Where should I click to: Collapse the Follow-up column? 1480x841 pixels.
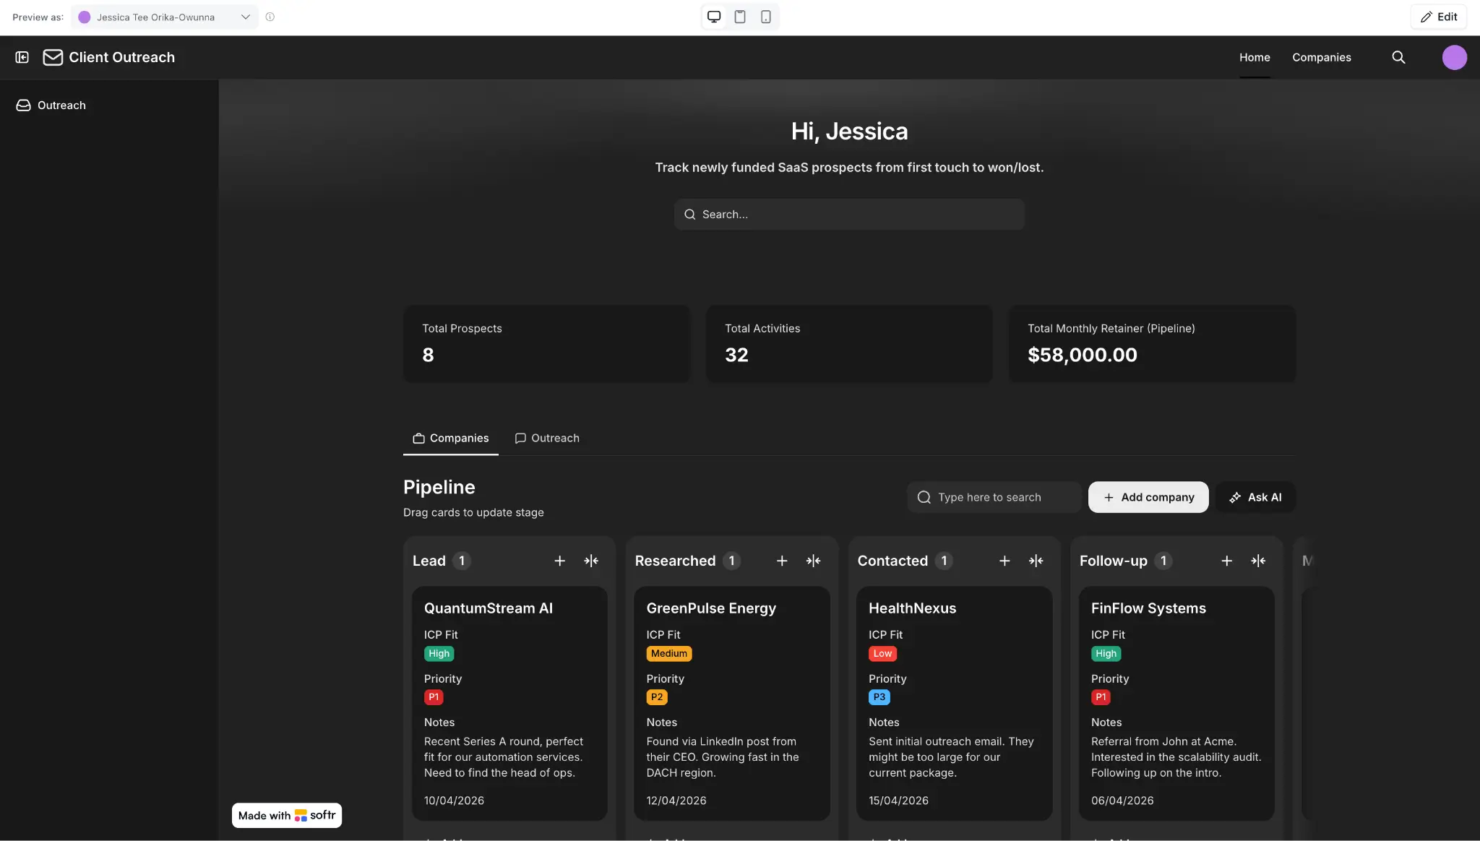(x=1258, y=561)
